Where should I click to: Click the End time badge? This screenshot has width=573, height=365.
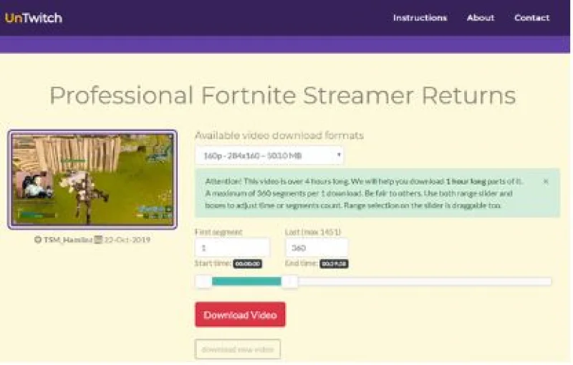click(x=334, y=264)
